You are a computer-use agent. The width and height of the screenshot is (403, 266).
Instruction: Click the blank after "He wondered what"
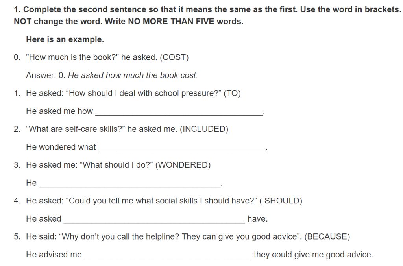pos(182,148)
